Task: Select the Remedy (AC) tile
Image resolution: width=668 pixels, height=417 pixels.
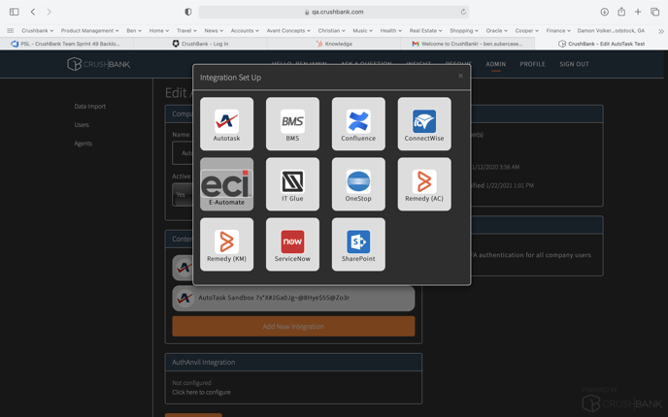Action: click(x=424, y=184)
